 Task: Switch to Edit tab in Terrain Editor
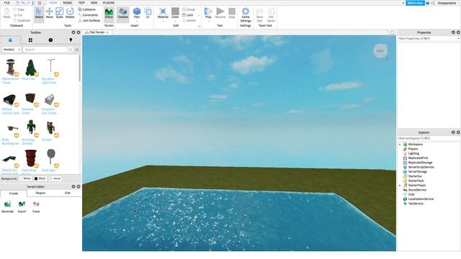pyautogui.click(x=67, y=193)
